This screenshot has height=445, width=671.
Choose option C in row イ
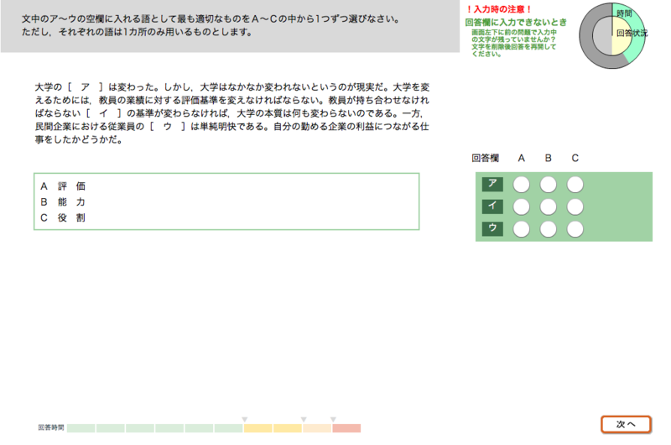575,207
